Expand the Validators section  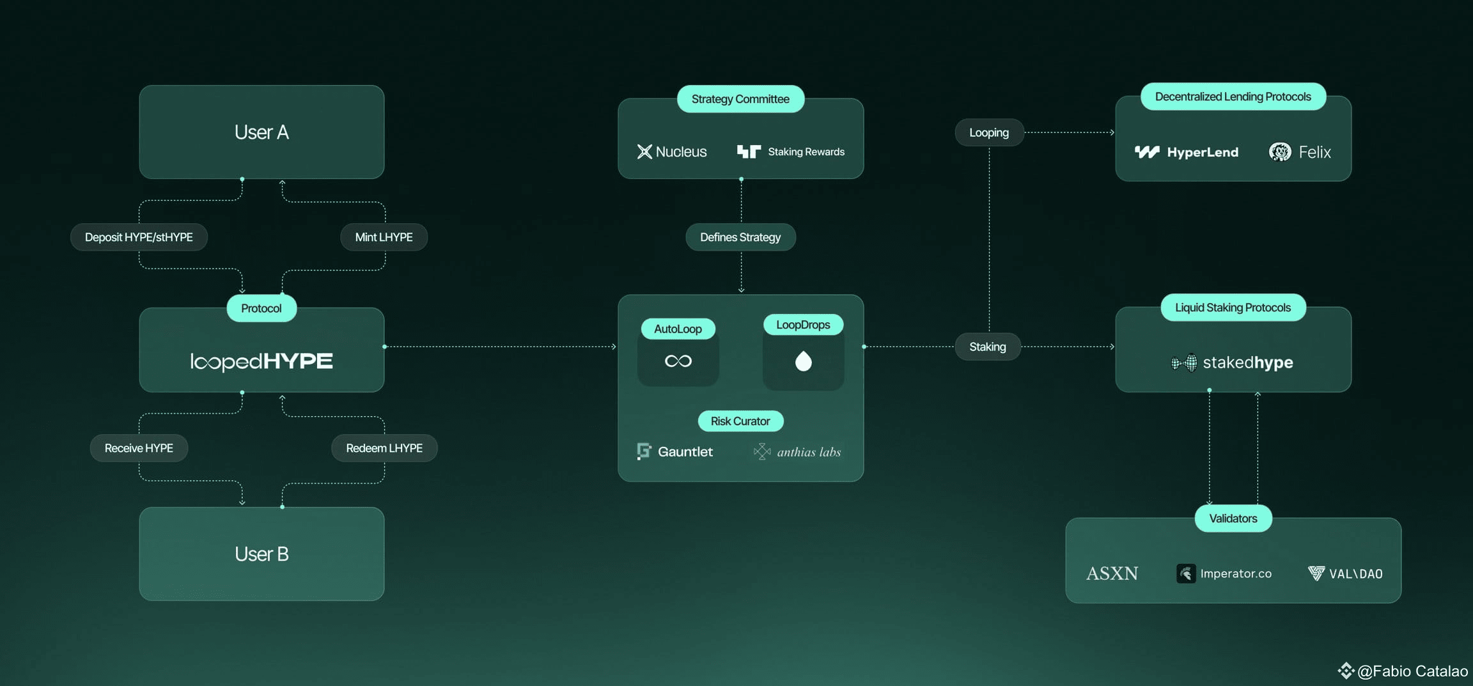(1233, 518)
